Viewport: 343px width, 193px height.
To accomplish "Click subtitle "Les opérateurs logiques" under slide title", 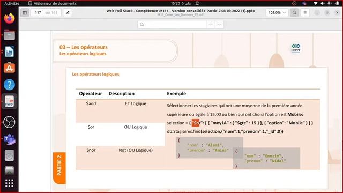I will pyautogui.click(x=83, y=54).
